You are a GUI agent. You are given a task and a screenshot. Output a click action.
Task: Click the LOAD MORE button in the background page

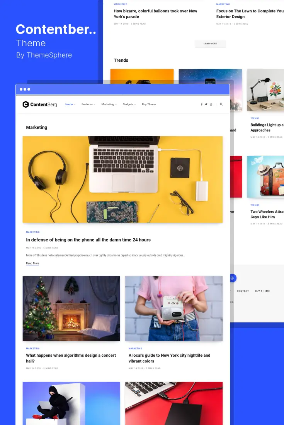click(210, 44)
